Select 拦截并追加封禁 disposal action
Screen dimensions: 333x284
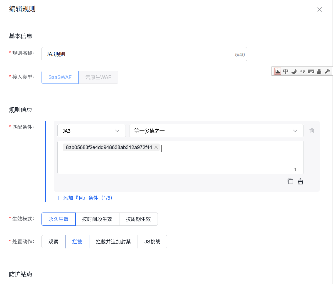(x=113, y=241)
